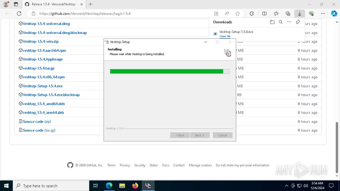Minimize the Vesktop Setup window

tap(205, 42)
